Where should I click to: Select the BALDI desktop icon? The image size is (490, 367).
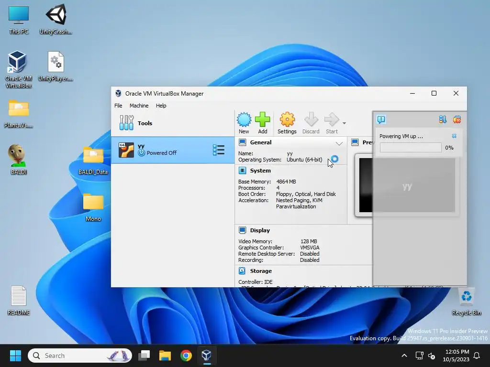click(x=19, y=160)
